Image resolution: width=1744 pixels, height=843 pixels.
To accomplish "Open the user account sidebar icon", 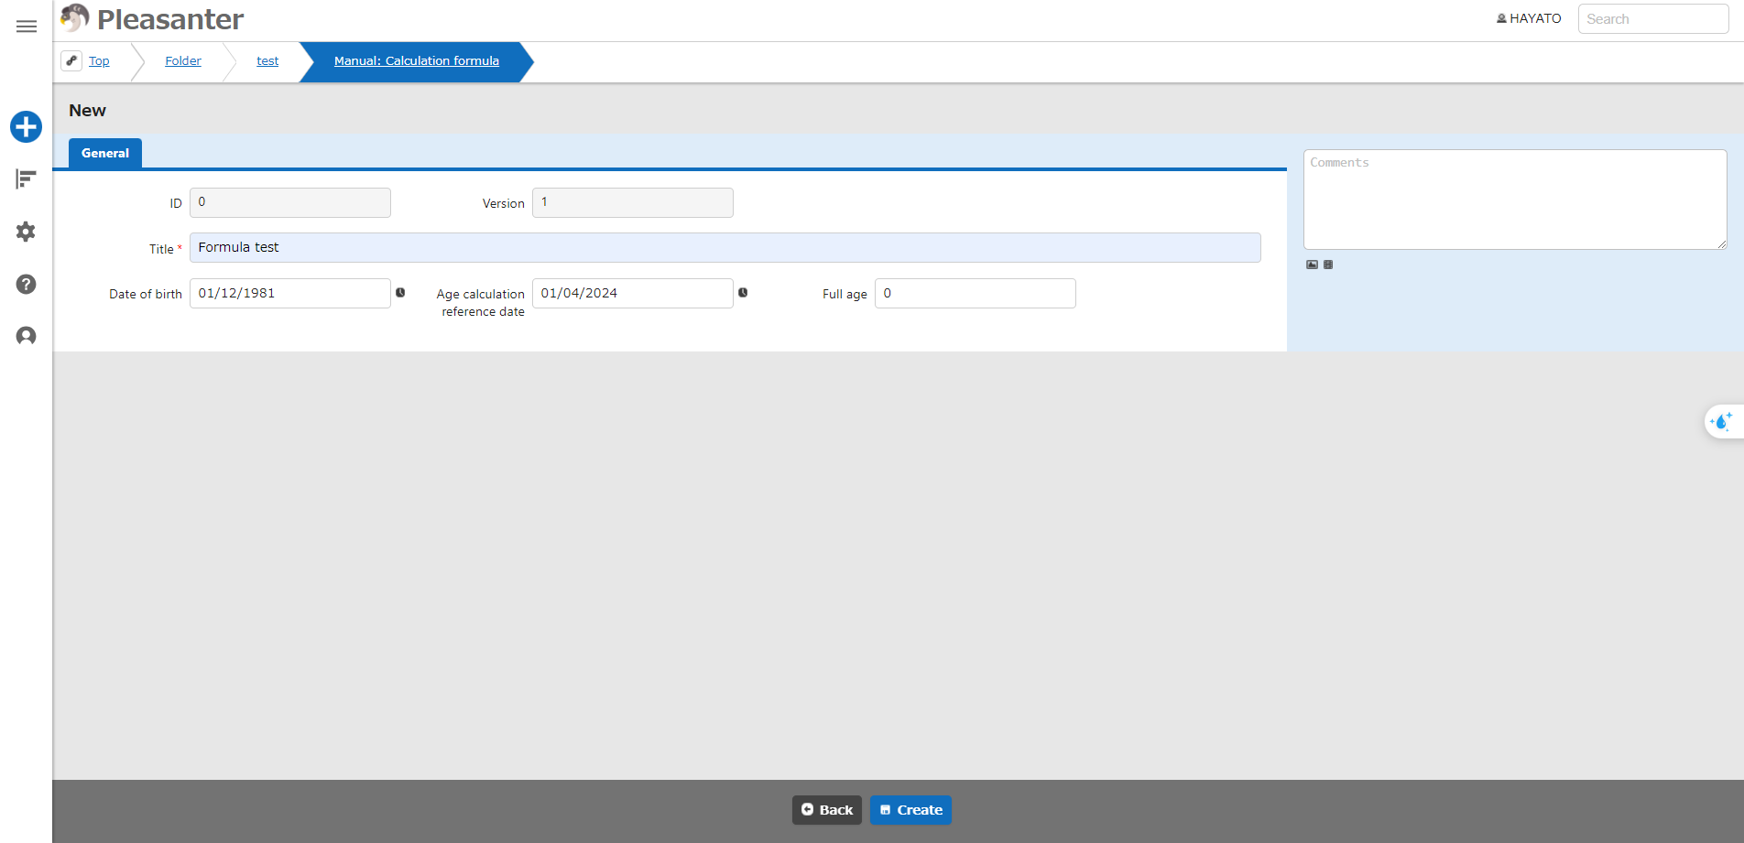I will coord(26,336).
